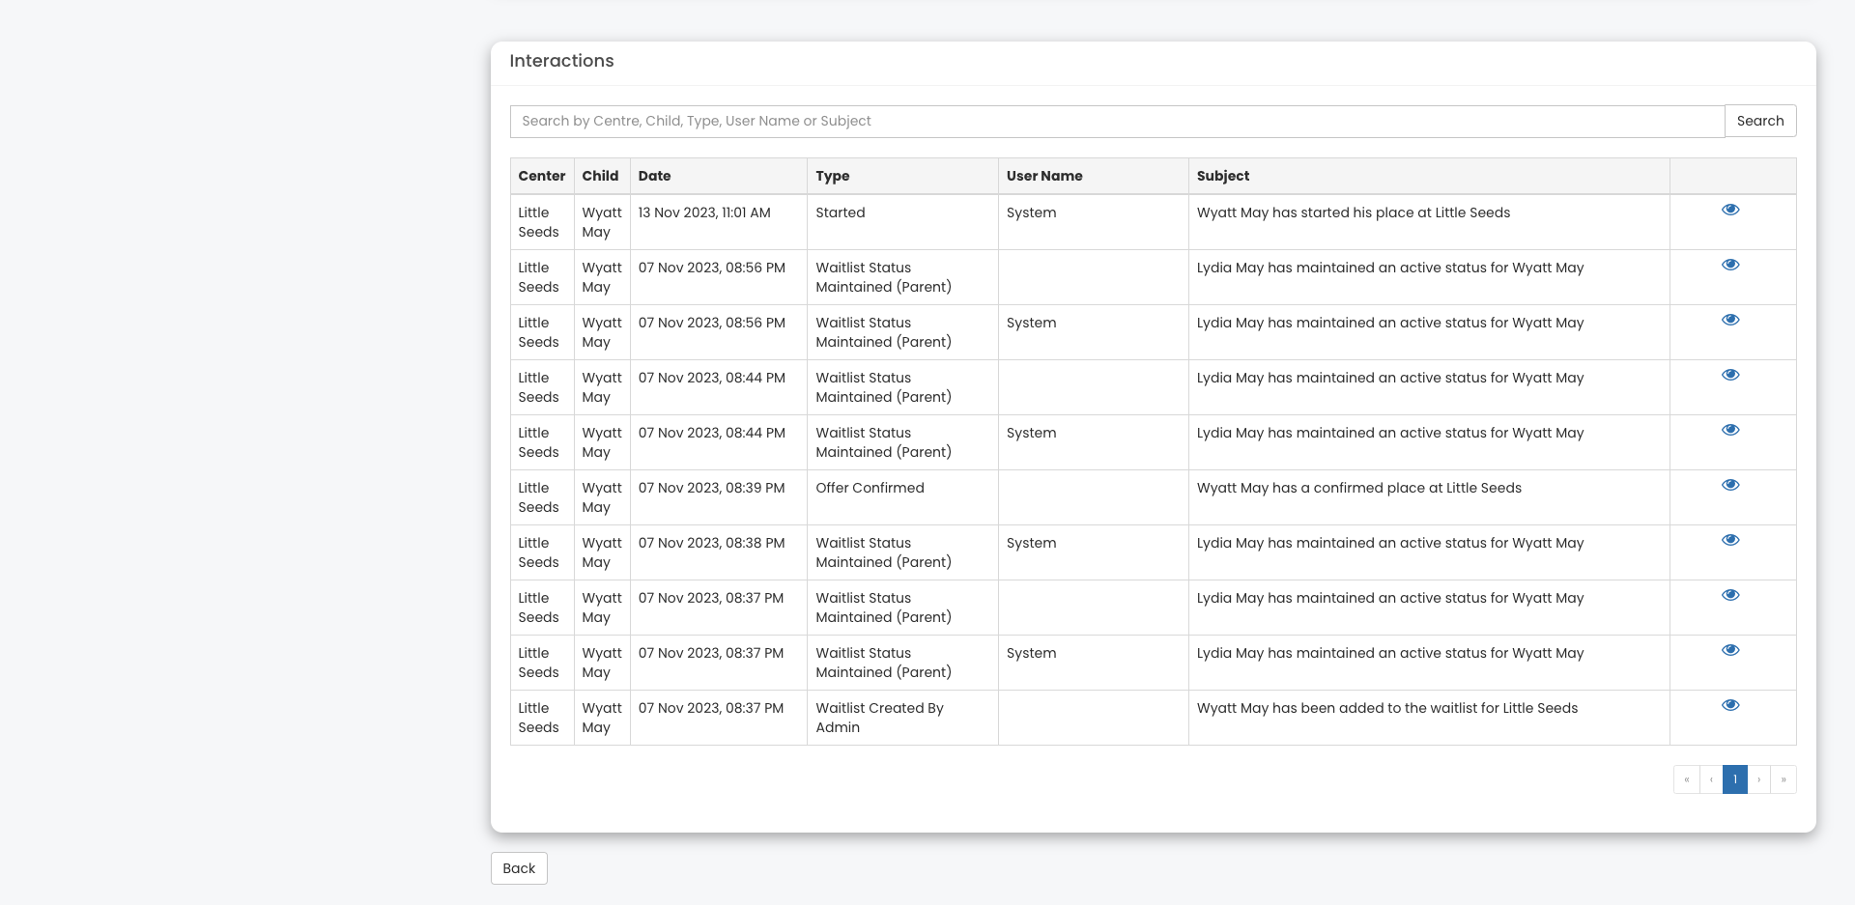View the 'Started' interaction eye icon
The width and height of the screenshot is (1855, 905).
pos(1730,210)
